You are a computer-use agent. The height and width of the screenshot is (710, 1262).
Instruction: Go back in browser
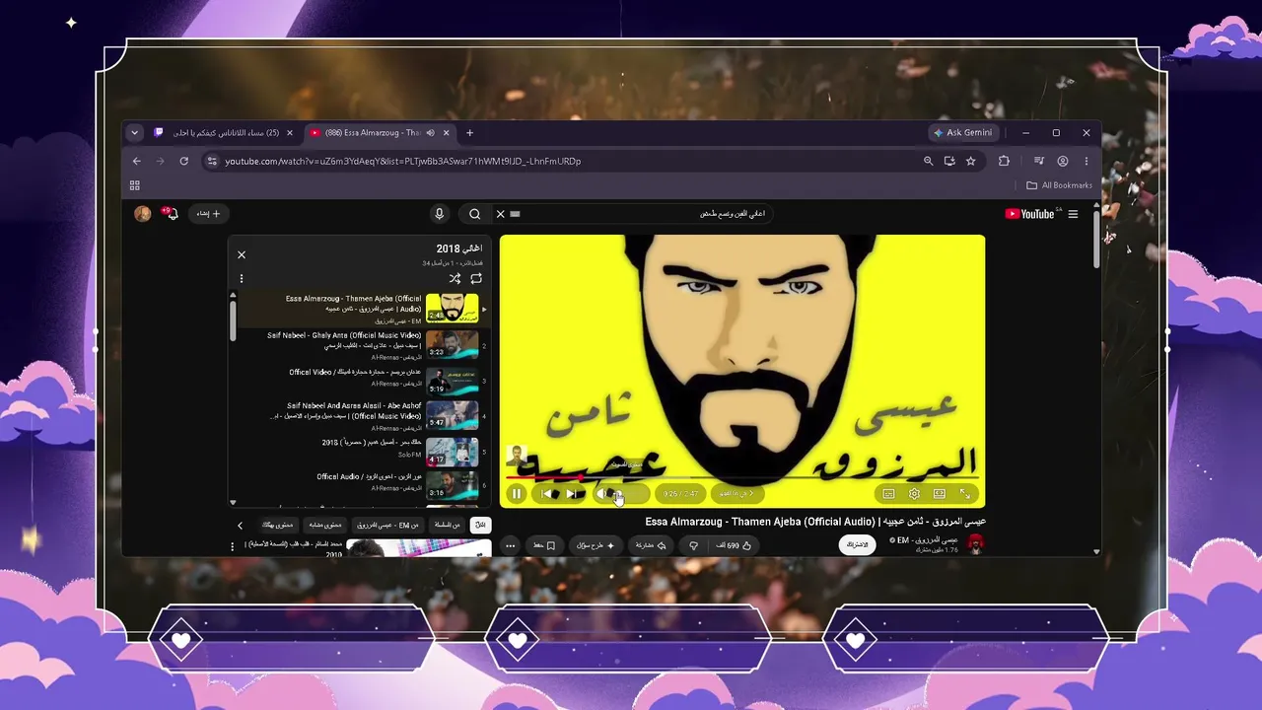coord(137,161)
